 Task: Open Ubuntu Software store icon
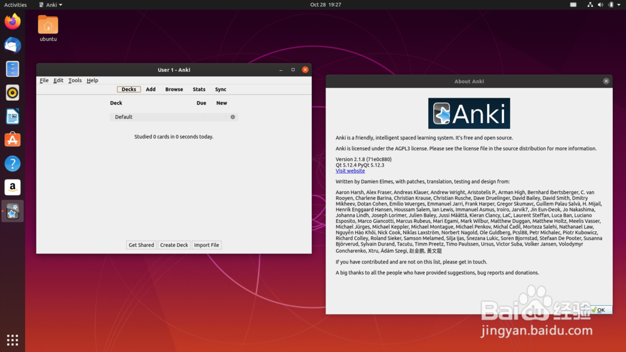(13, 140)
